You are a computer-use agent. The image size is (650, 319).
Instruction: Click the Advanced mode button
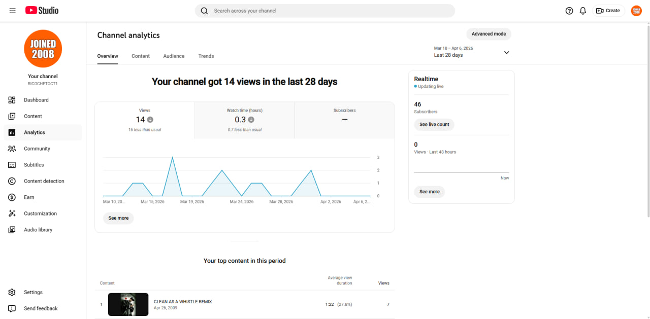pos(489,34)
